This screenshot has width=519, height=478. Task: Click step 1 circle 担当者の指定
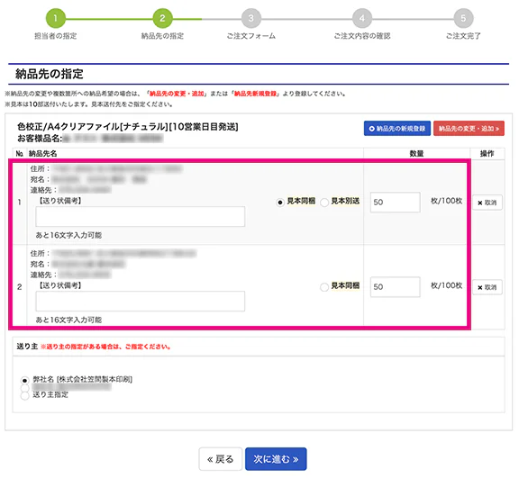point(55,18)
